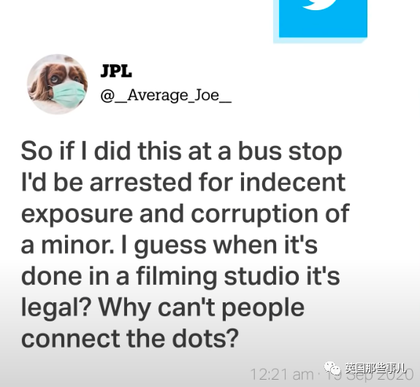Click the WeChat logo watermark
The height and width of the screenshot is (387, 420).
pos(332,368)
